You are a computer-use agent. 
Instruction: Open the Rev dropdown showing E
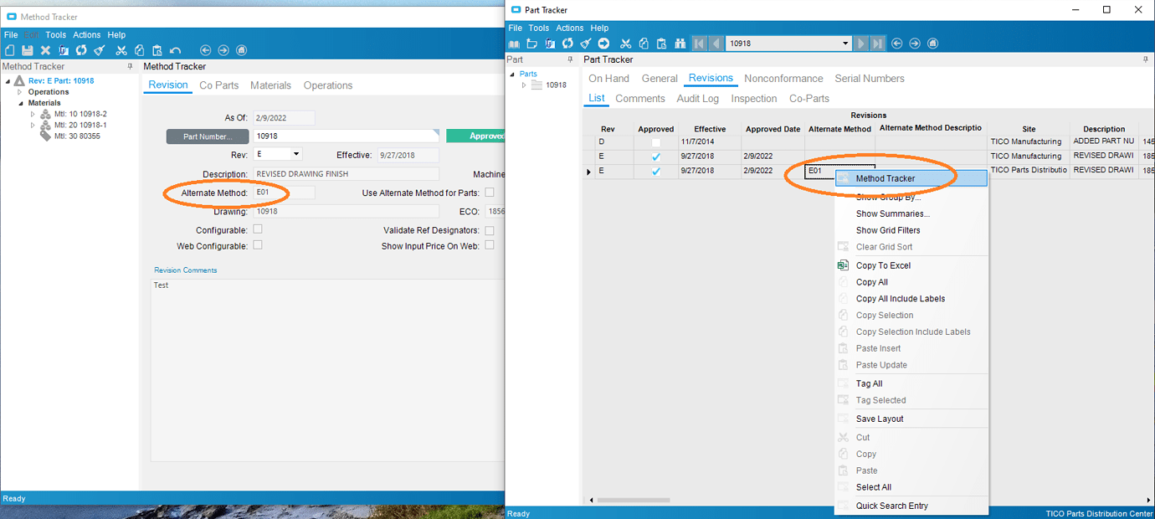click(297, 154)
